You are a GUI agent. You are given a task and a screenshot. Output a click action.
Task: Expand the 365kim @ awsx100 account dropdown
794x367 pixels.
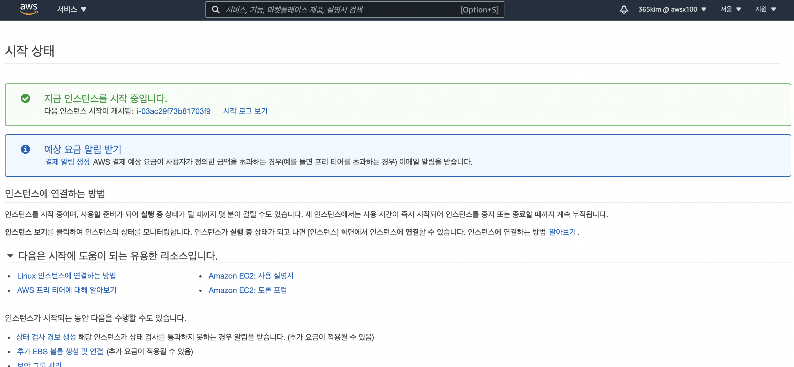(x=672, y=10)
